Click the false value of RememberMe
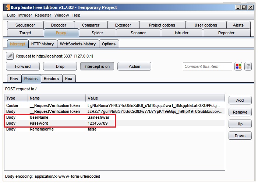 pyautogui.click(x=92, y=129)
